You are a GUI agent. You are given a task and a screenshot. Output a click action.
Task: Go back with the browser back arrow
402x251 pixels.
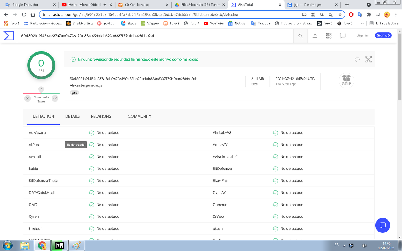pyautogui.click(x=6, y=14)
